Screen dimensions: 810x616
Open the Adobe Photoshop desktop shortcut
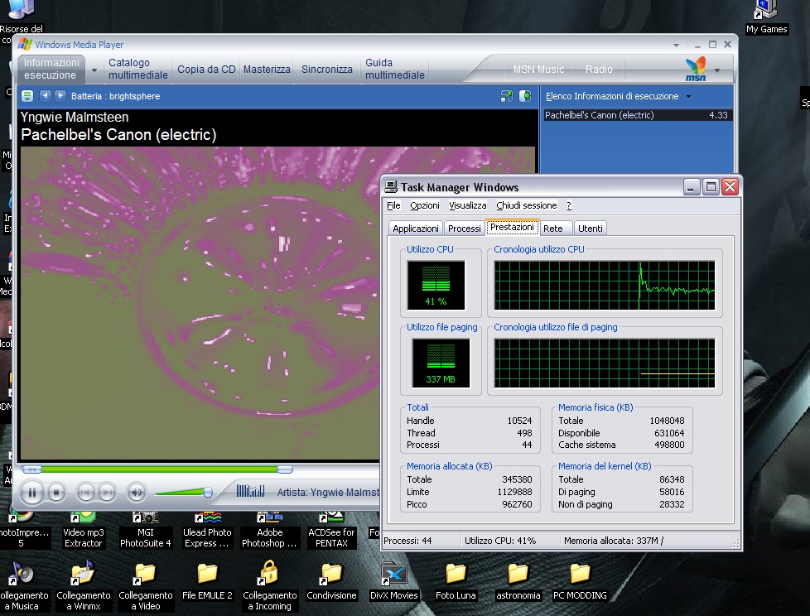point(269,529)
